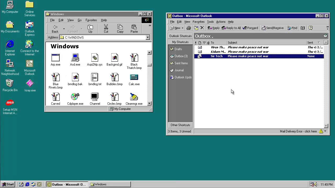Click the Delete X icon in Outlook toolbar
Image resolution: width=335 pixels, height=188 pixels.
(x=202, y=28)
